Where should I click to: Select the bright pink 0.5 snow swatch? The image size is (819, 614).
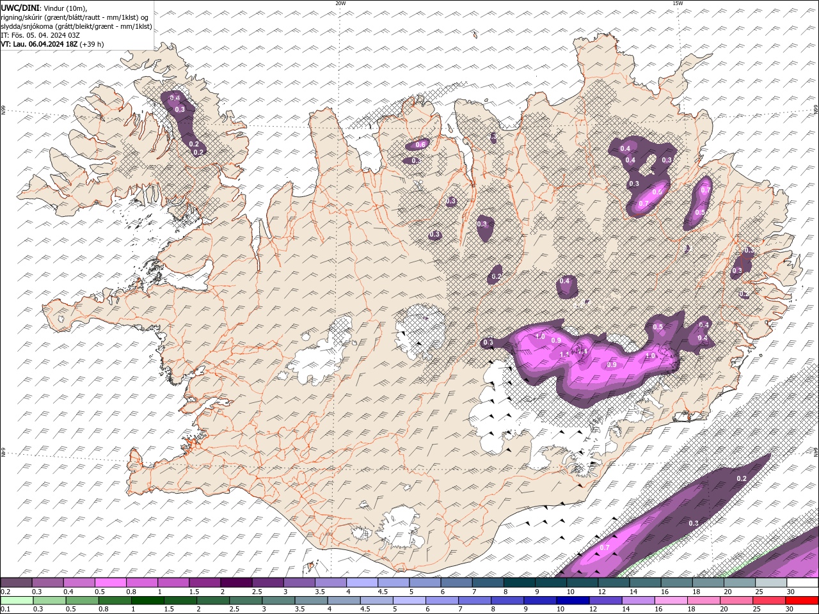click(x=110, y=583)
